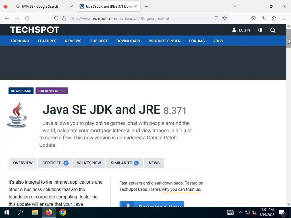Launch Google Chrome from the taskbar

pos(63,212)
